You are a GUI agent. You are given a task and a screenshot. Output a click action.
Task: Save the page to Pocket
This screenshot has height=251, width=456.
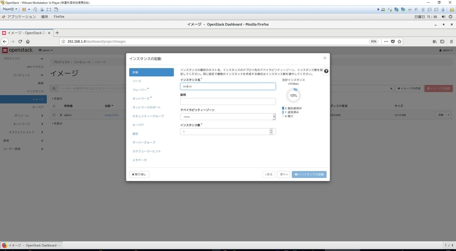[x=393, y=41]
